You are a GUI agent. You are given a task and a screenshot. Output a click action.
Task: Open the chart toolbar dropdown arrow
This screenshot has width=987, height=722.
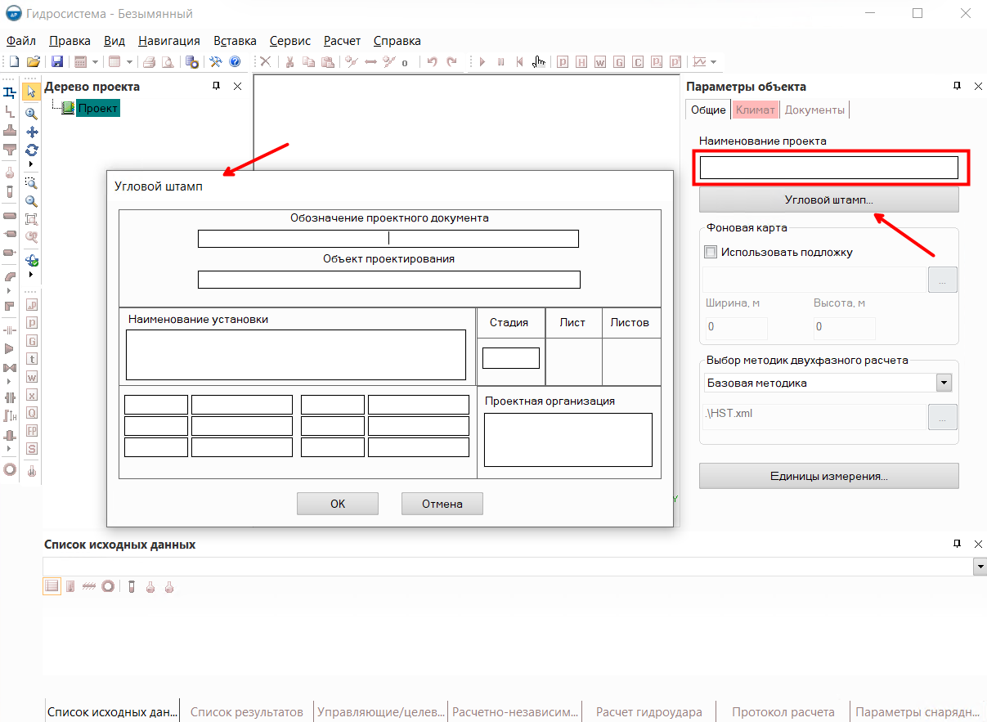point(714,62)
